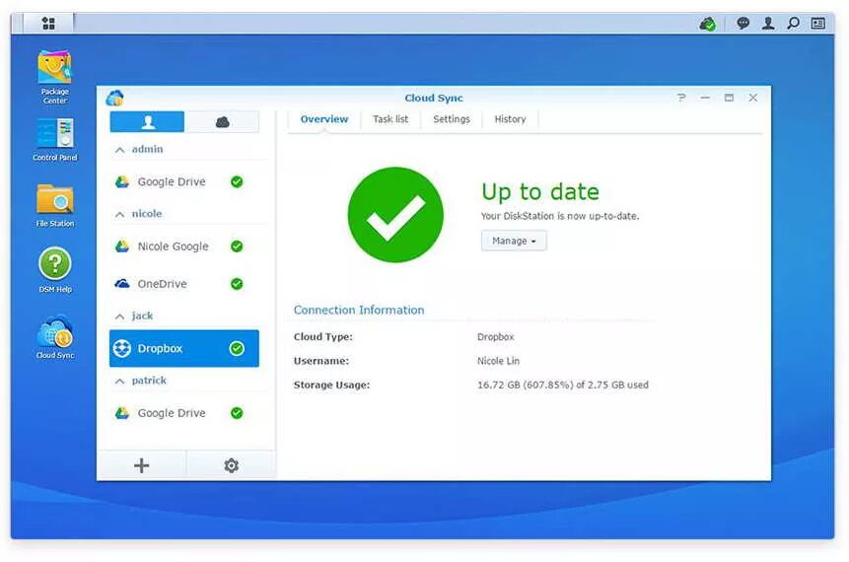Click the Cloud Sync window logo icon
Image resolution: width=849 pixels, height=562 pixels.
pos(114,98)
